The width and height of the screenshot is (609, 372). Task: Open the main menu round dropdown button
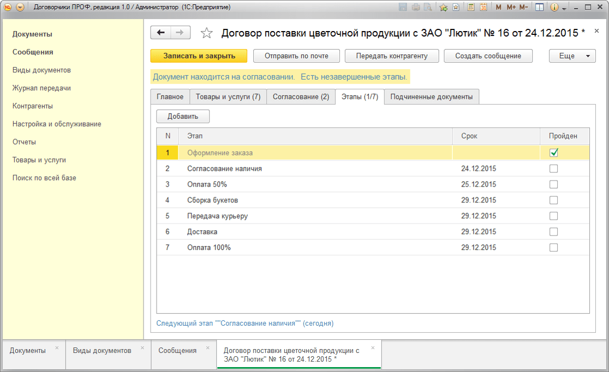pyautogui.click(x=20, y=7)
